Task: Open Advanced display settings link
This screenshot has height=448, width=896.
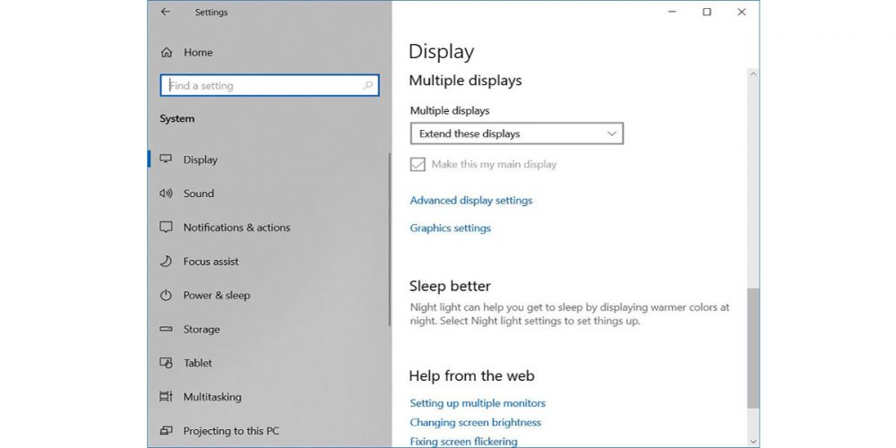Action: pos(470,201)
